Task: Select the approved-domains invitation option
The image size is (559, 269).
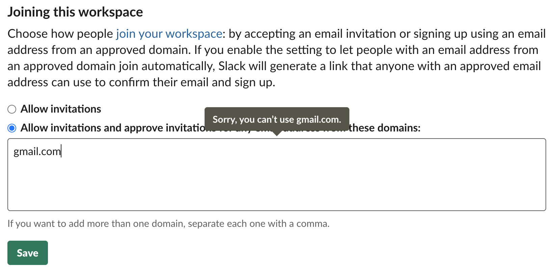Action: tap(12, 128)
